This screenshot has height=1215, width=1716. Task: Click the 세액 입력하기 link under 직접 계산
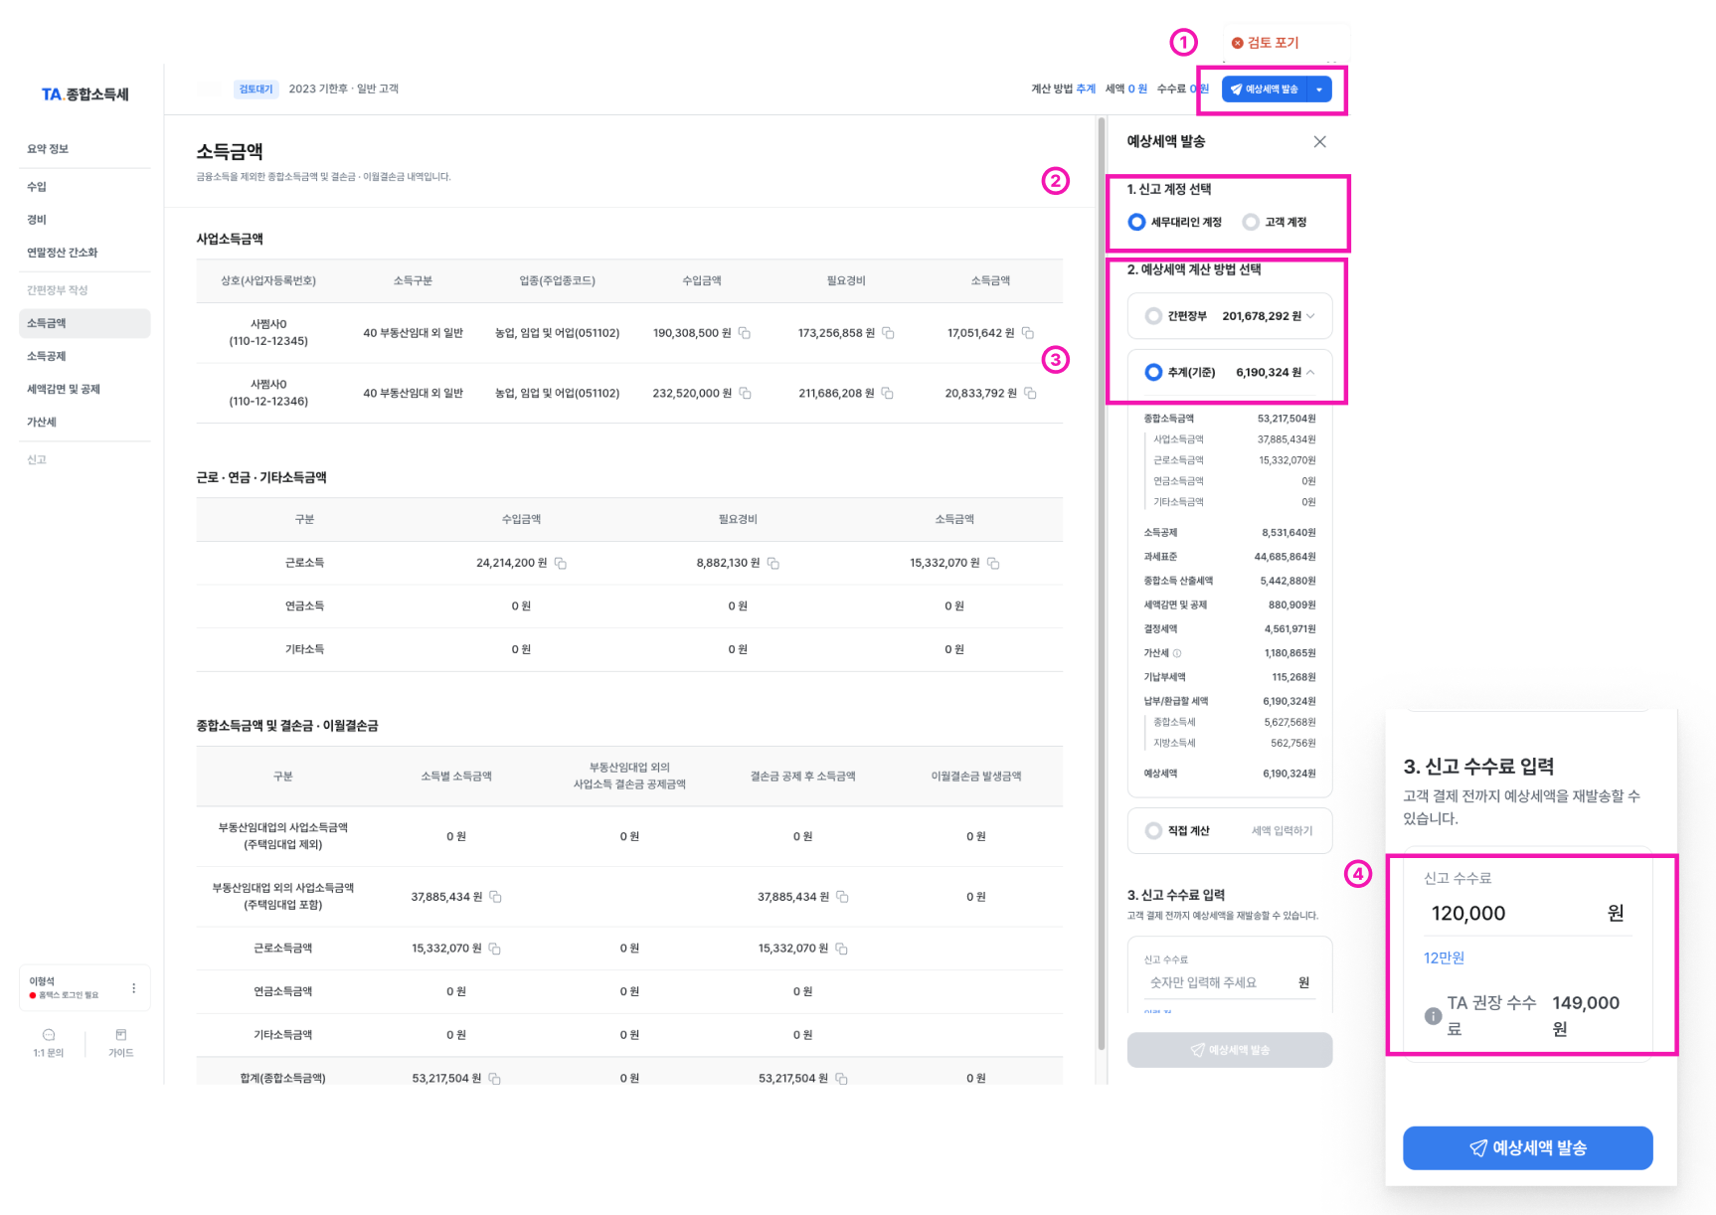pos(1282,831)
